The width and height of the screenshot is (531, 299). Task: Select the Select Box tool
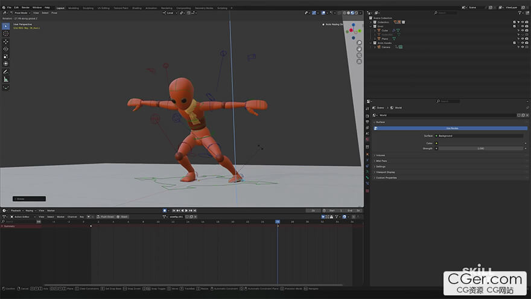tap(6, 26)
